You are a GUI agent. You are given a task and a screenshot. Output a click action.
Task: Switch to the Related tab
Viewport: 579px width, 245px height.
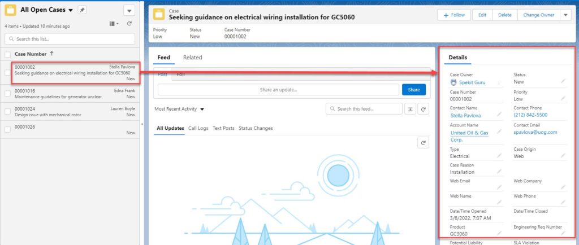click(192, 58)
